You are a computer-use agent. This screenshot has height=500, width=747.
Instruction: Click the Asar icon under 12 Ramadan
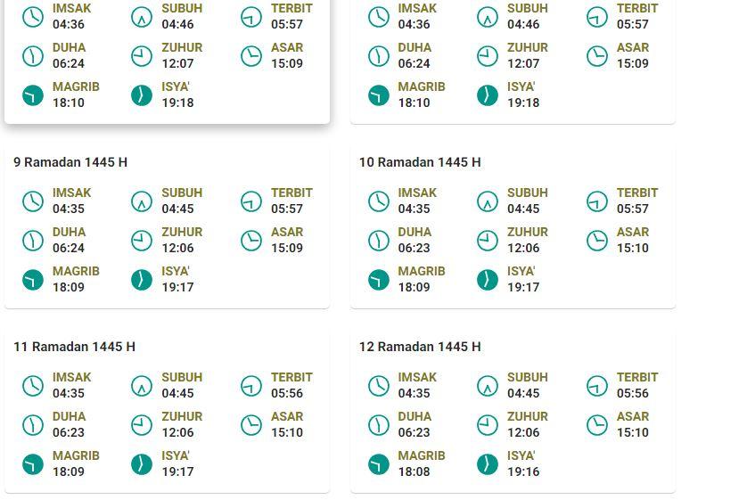click(x=597, y=425)
